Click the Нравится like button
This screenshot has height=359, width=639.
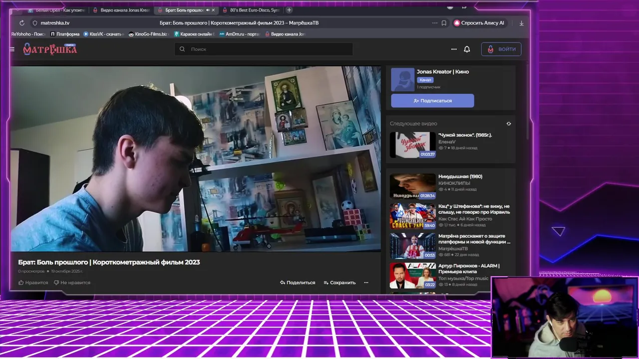pos(33,282)
